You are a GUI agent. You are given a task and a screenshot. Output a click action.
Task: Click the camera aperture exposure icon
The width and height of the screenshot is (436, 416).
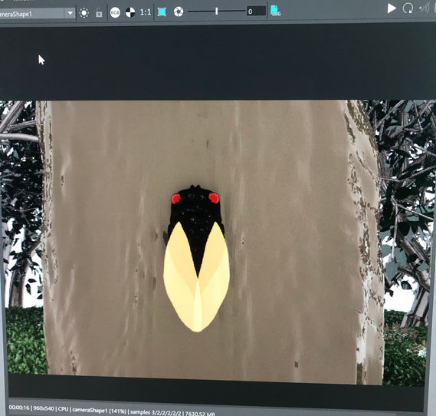click(179, 12)
